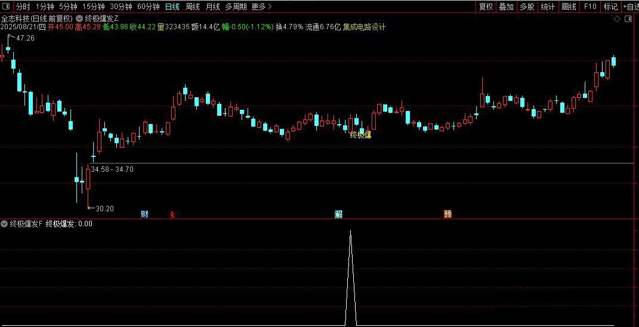Screen dimensions: 639x327
Task: Click the 终极爆发Z main indicator name
Action: (x=102, y=18)
